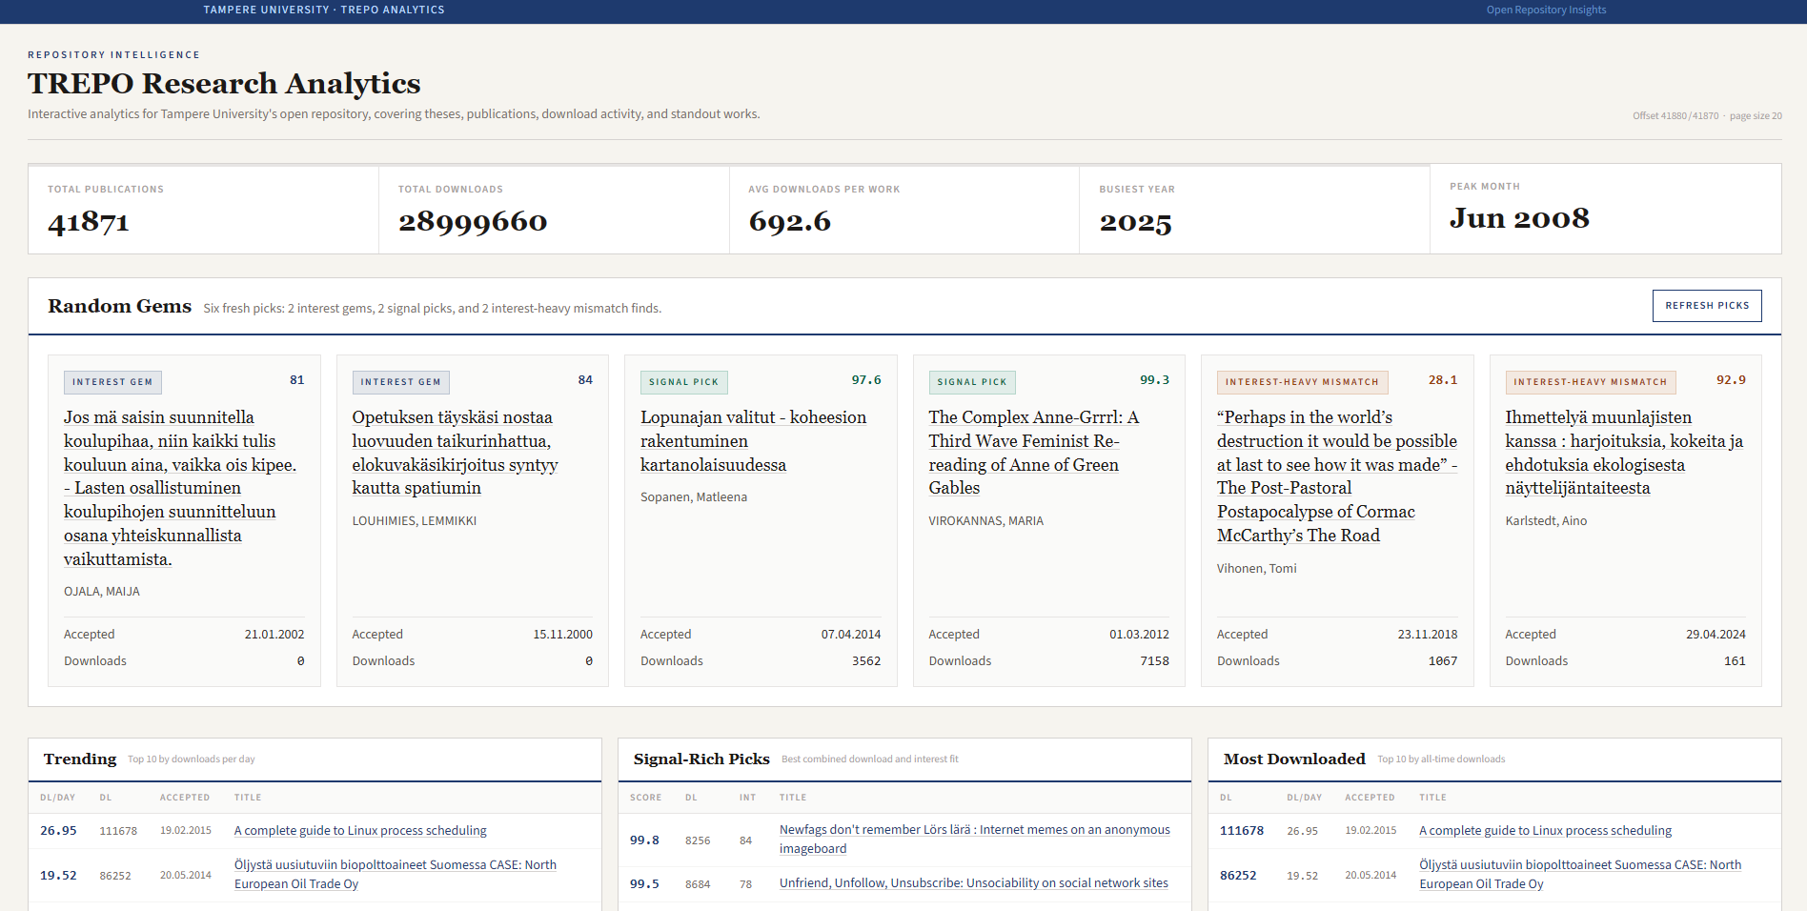Click the SCORE column header in Signal-Rich Picks
Screen dimensions: 1807x911
click(645, 798)
